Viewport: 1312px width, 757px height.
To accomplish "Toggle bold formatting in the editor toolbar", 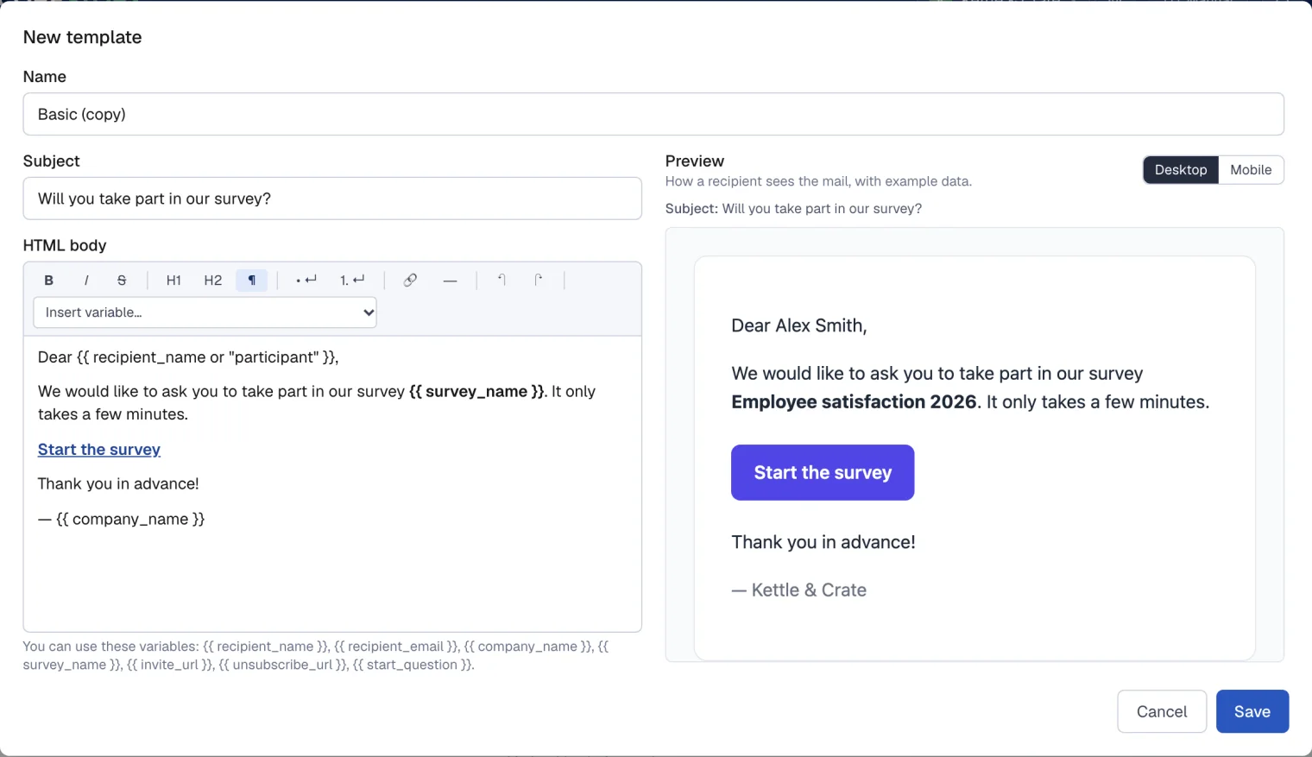I will [x=49, y=281].
